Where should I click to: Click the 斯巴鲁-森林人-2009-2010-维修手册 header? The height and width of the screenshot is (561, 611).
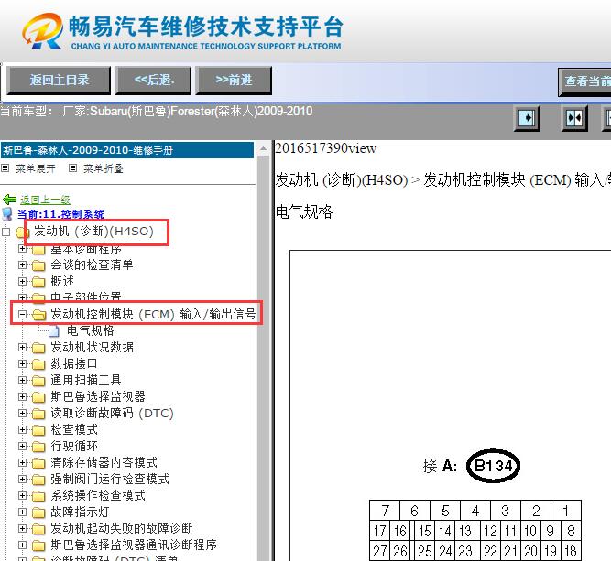click(127, 150)
